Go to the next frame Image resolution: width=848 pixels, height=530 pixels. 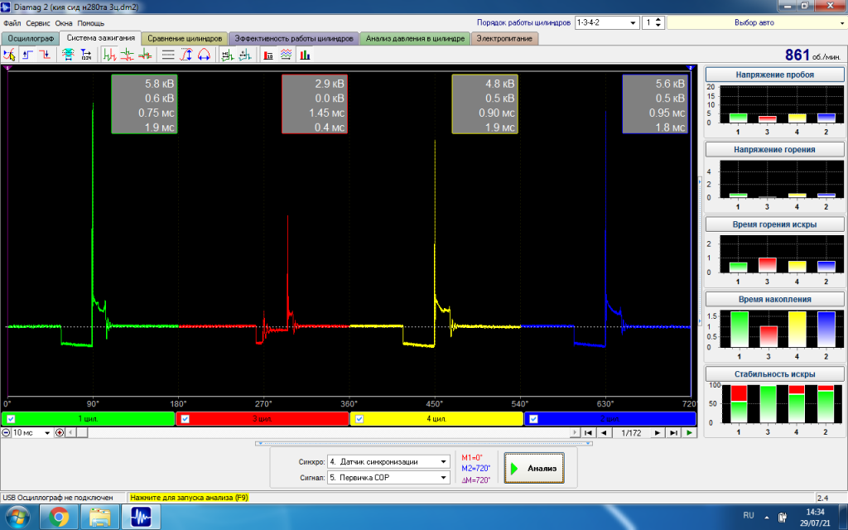coord(657,432)
